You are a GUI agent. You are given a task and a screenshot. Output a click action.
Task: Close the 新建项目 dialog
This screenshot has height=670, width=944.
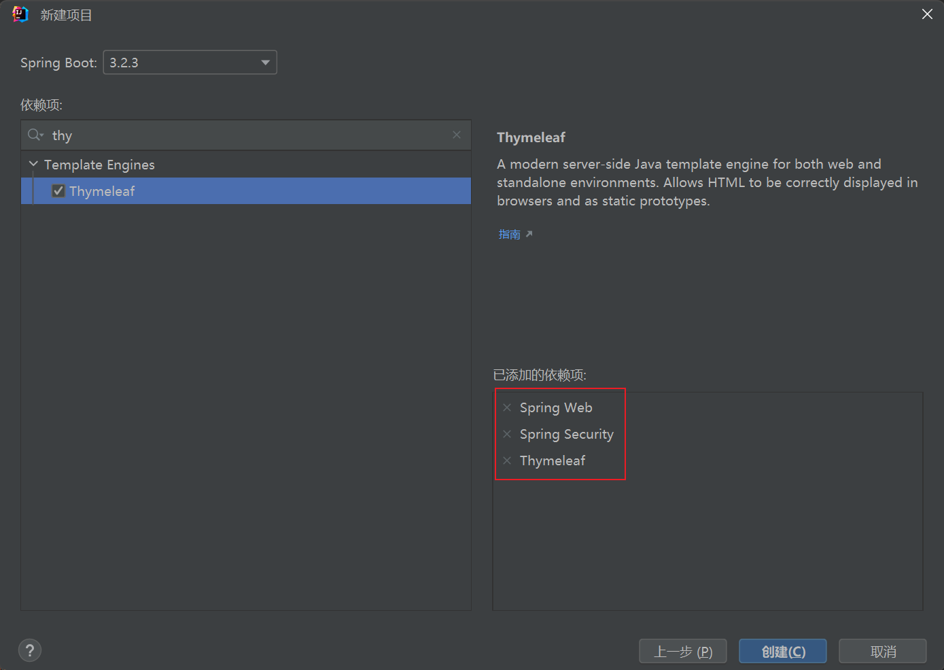pos(927,14)
